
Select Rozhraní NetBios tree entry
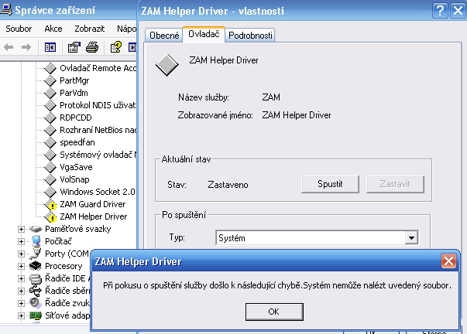click(98, 130)
